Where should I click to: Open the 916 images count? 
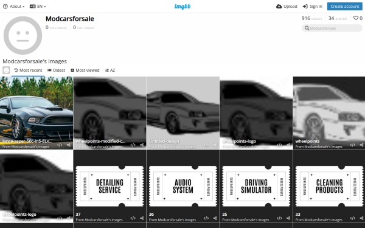311,18
